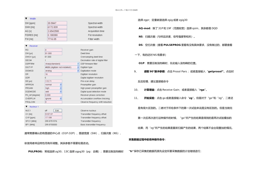Click the FW [Hz] field 7716.05
This screenshot has height=179, width=253.
click(x=57, y=39)
